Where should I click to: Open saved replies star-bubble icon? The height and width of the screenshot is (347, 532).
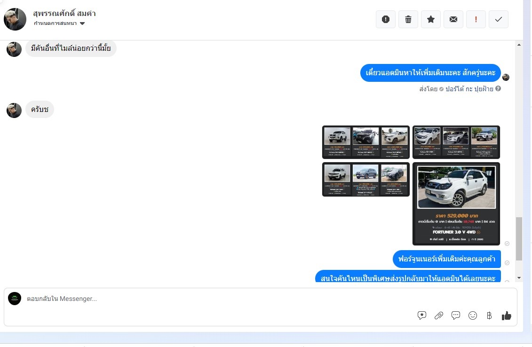422,315
